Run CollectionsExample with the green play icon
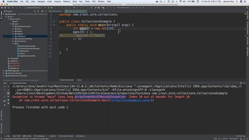This screenshot has width=249, height=140. [45, 8]
